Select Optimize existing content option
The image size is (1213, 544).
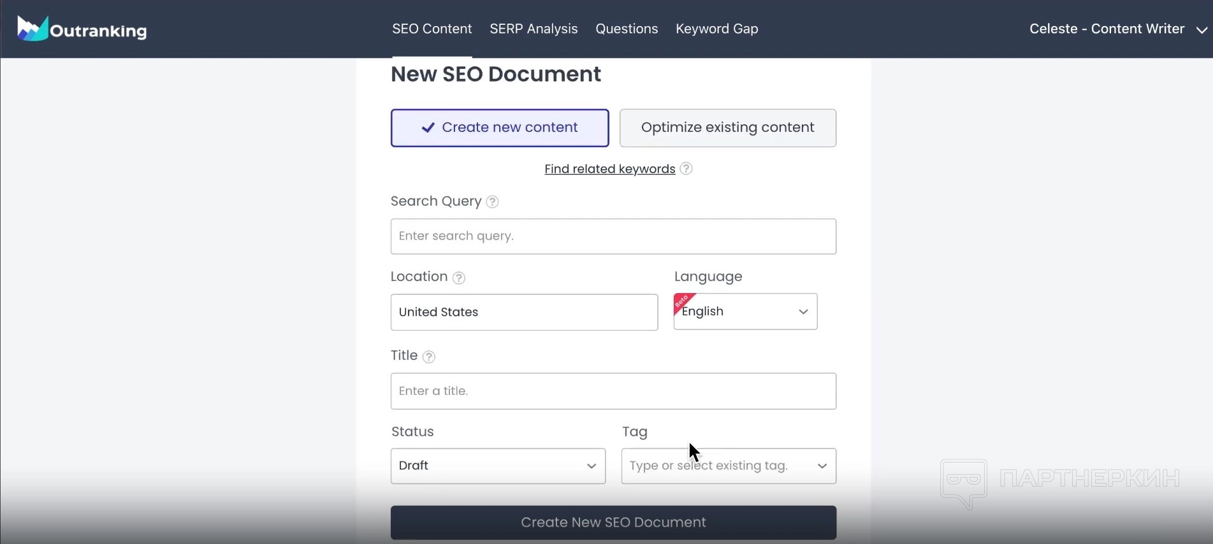coord(727,128)
